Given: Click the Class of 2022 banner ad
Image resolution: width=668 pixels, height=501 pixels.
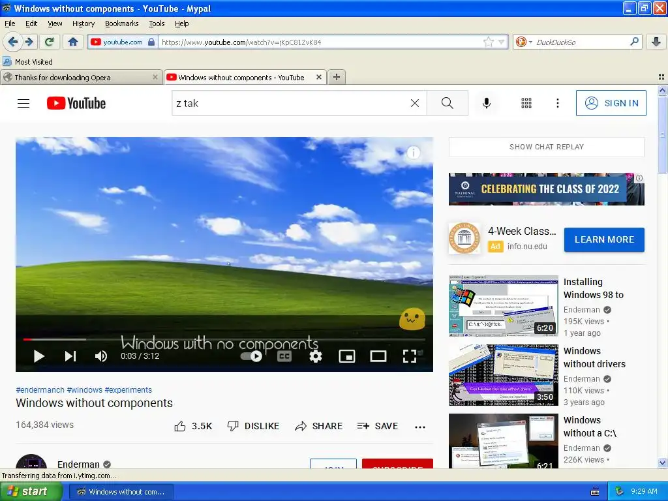Looking at the screenshot, I should 546,189.
